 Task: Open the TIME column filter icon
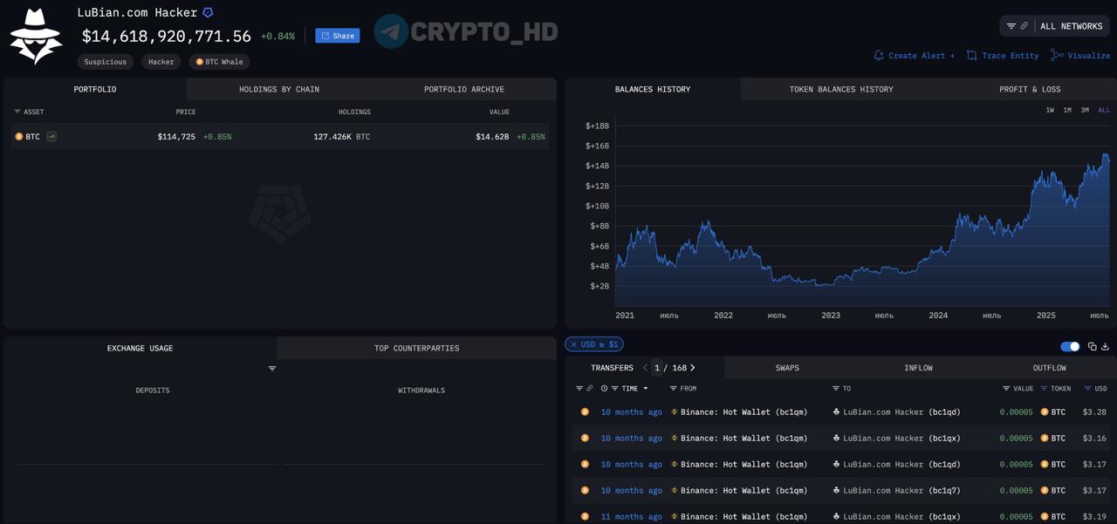tap(614, 389)
